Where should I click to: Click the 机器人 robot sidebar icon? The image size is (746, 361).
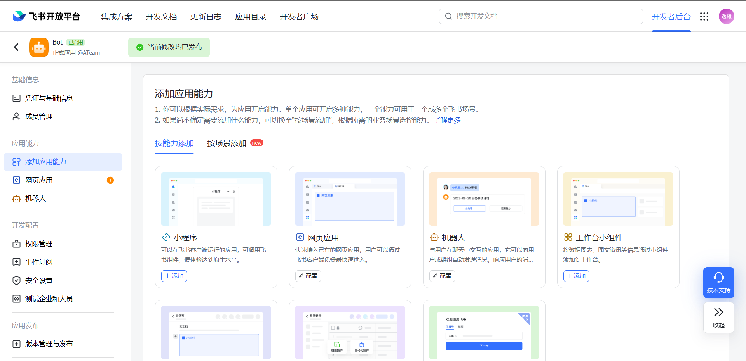click(16, 199)
